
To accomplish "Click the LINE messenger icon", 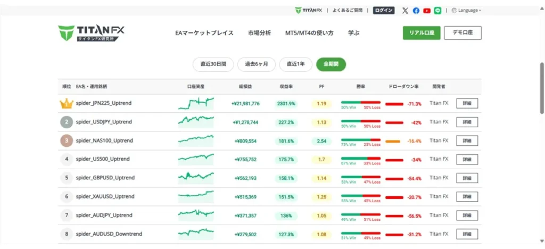I will (x=437, y=10).
